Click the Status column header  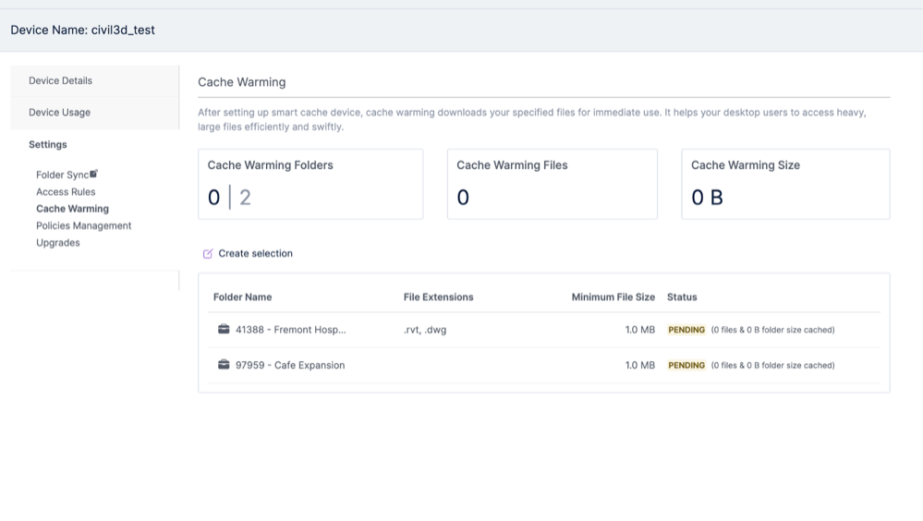point(682,297)
